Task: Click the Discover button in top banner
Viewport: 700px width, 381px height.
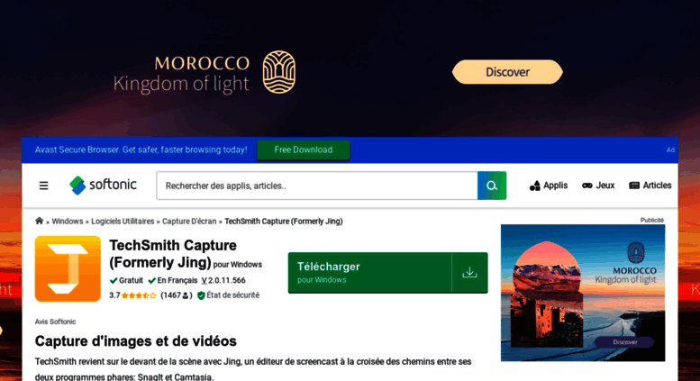Action: (x=507, y=72)
